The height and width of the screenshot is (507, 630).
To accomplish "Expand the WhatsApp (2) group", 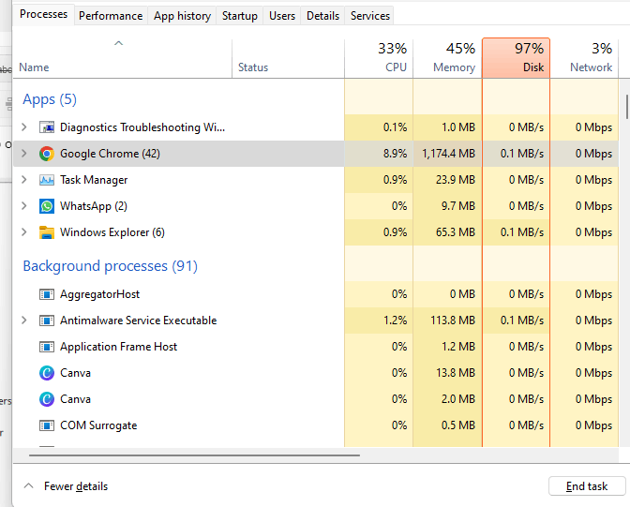I will pyautogui.click(x=24, y=206).
